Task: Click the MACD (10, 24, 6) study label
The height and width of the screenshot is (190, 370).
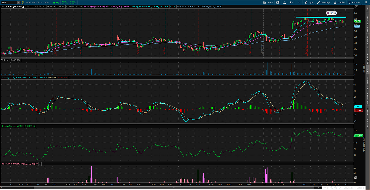Action: [x=19, y=77]
